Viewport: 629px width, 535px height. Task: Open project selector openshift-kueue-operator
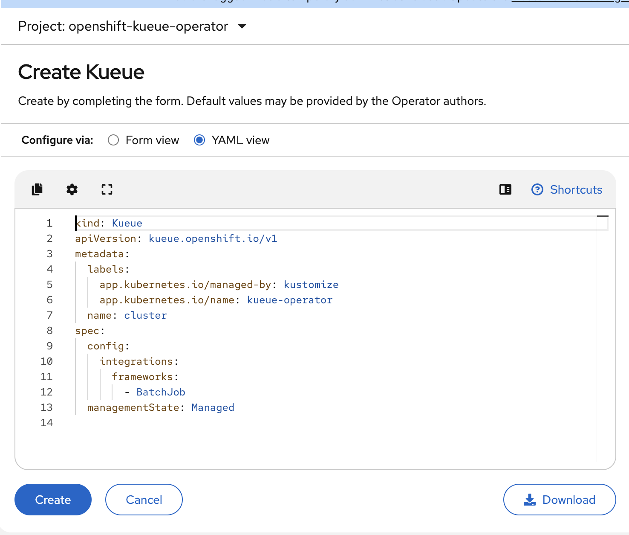[x=123, y=26]
